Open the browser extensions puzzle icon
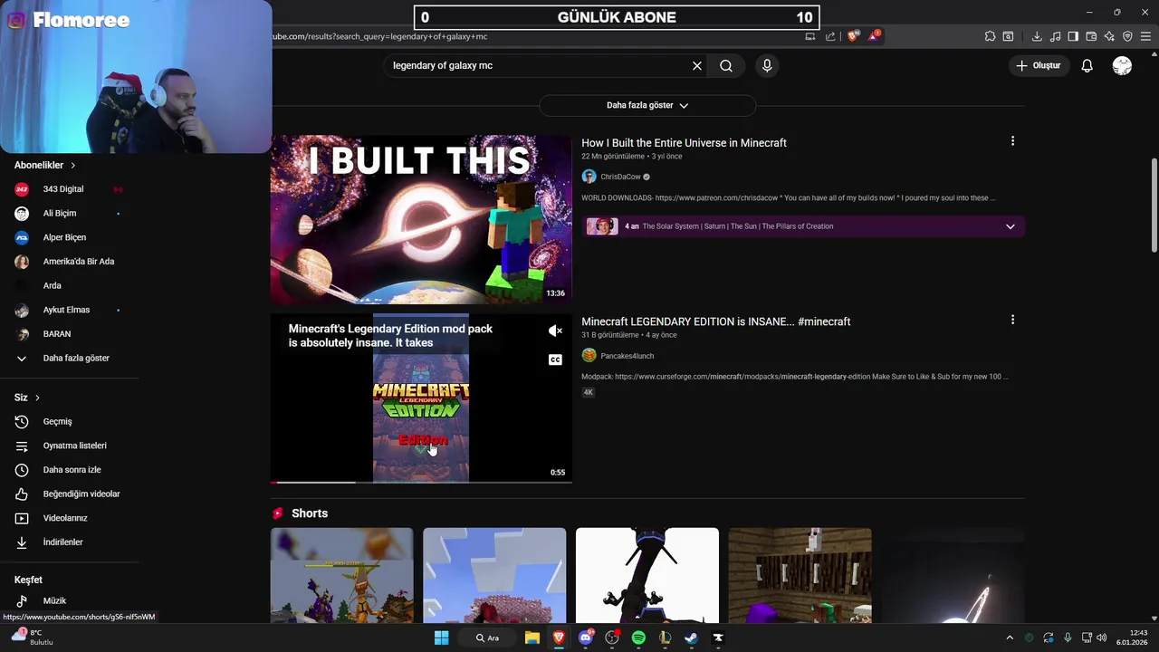The width and height of the screenshot is (1159, 652). (990, 36)
